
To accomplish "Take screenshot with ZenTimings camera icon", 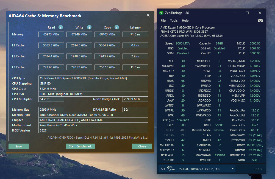I will (260, 21).
